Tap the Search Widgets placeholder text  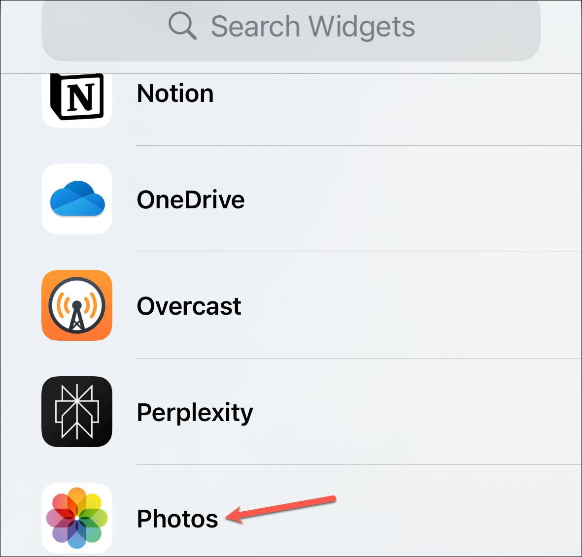coord(313,27)
